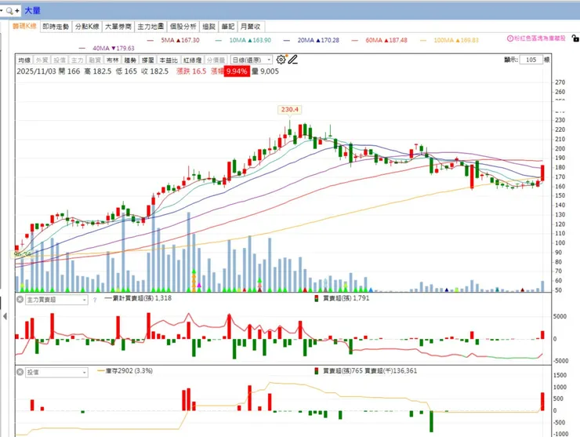Open the 個股分析 tab
The image size is (580, 437).
click(x=183, y=27)
